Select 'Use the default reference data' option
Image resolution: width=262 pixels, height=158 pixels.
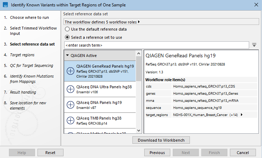tap(67, 29)
